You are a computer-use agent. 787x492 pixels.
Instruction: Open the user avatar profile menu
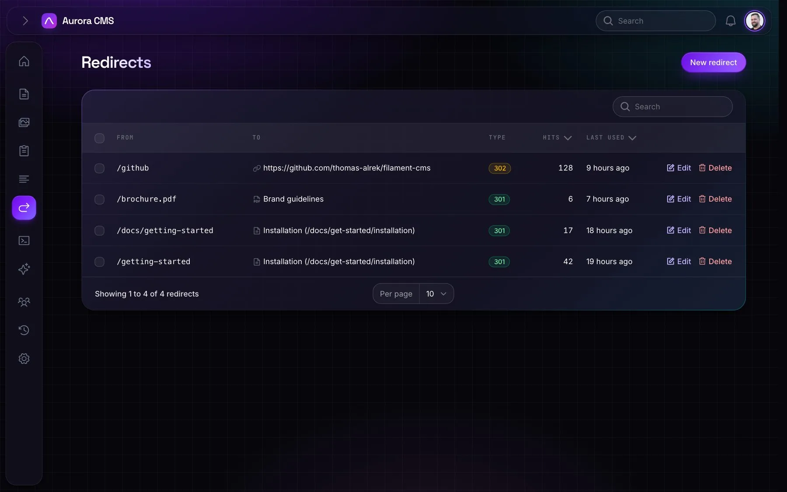click(755, 21)
